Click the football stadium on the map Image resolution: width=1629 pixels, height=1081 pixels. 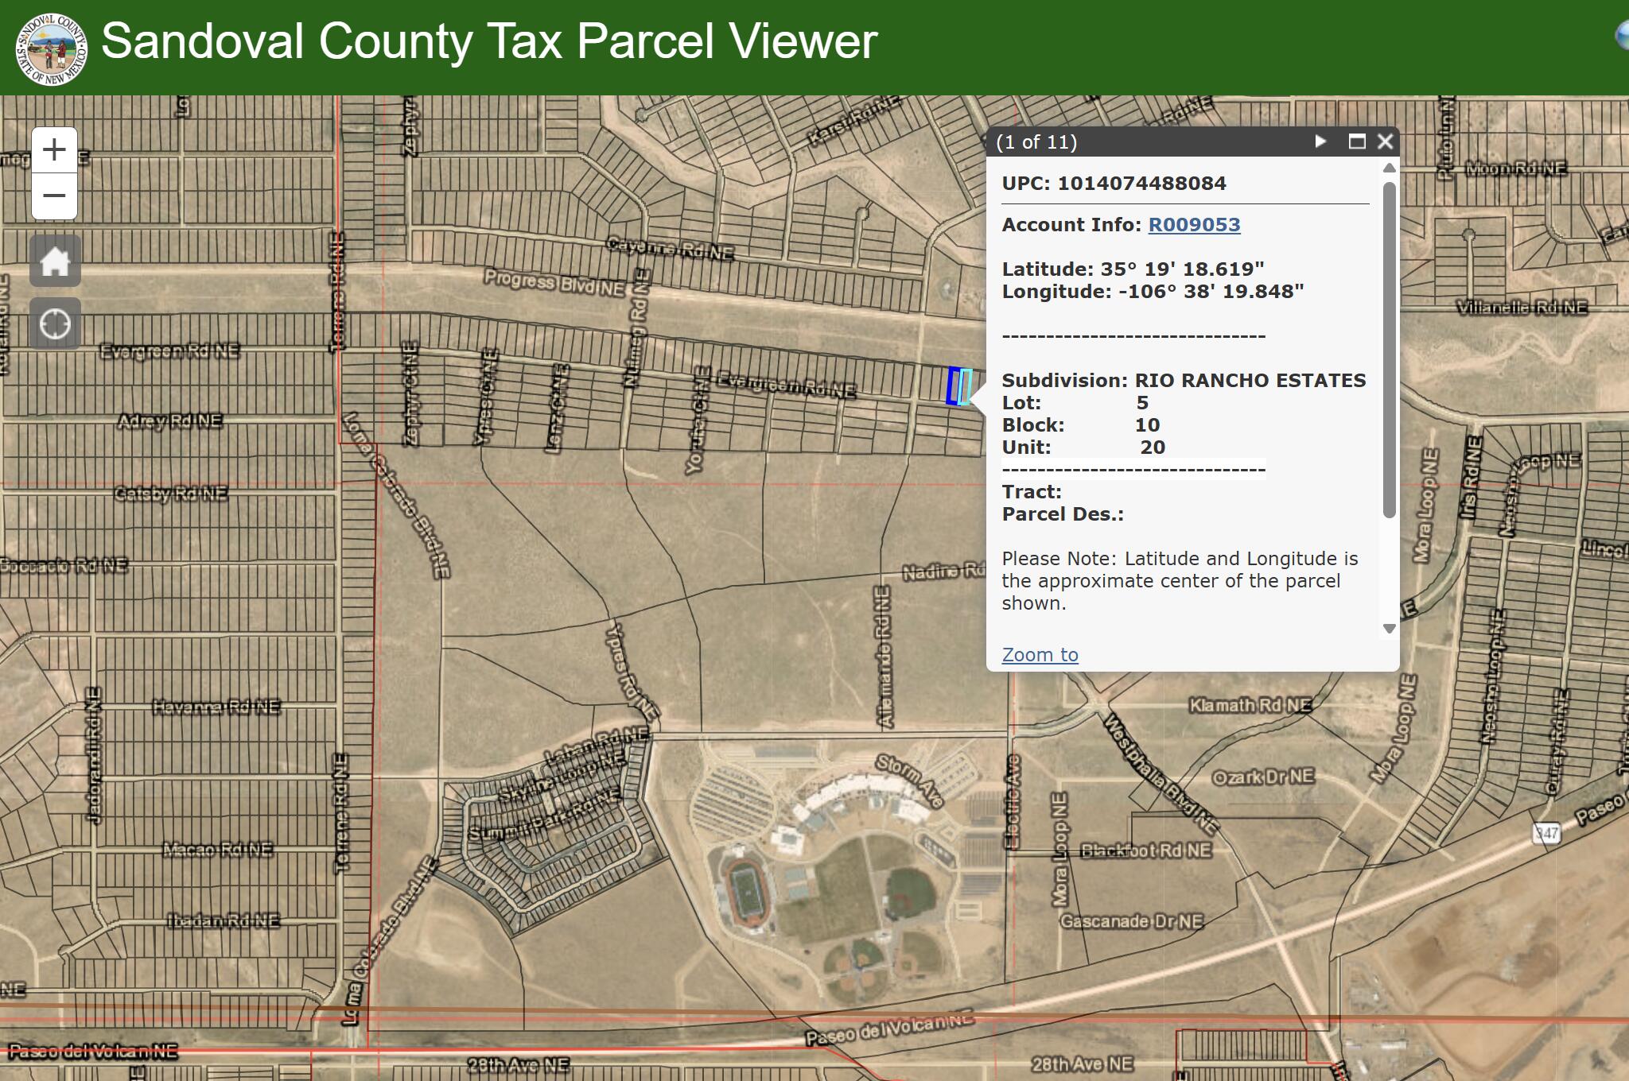pyautogui.click(x=746, y=892)
